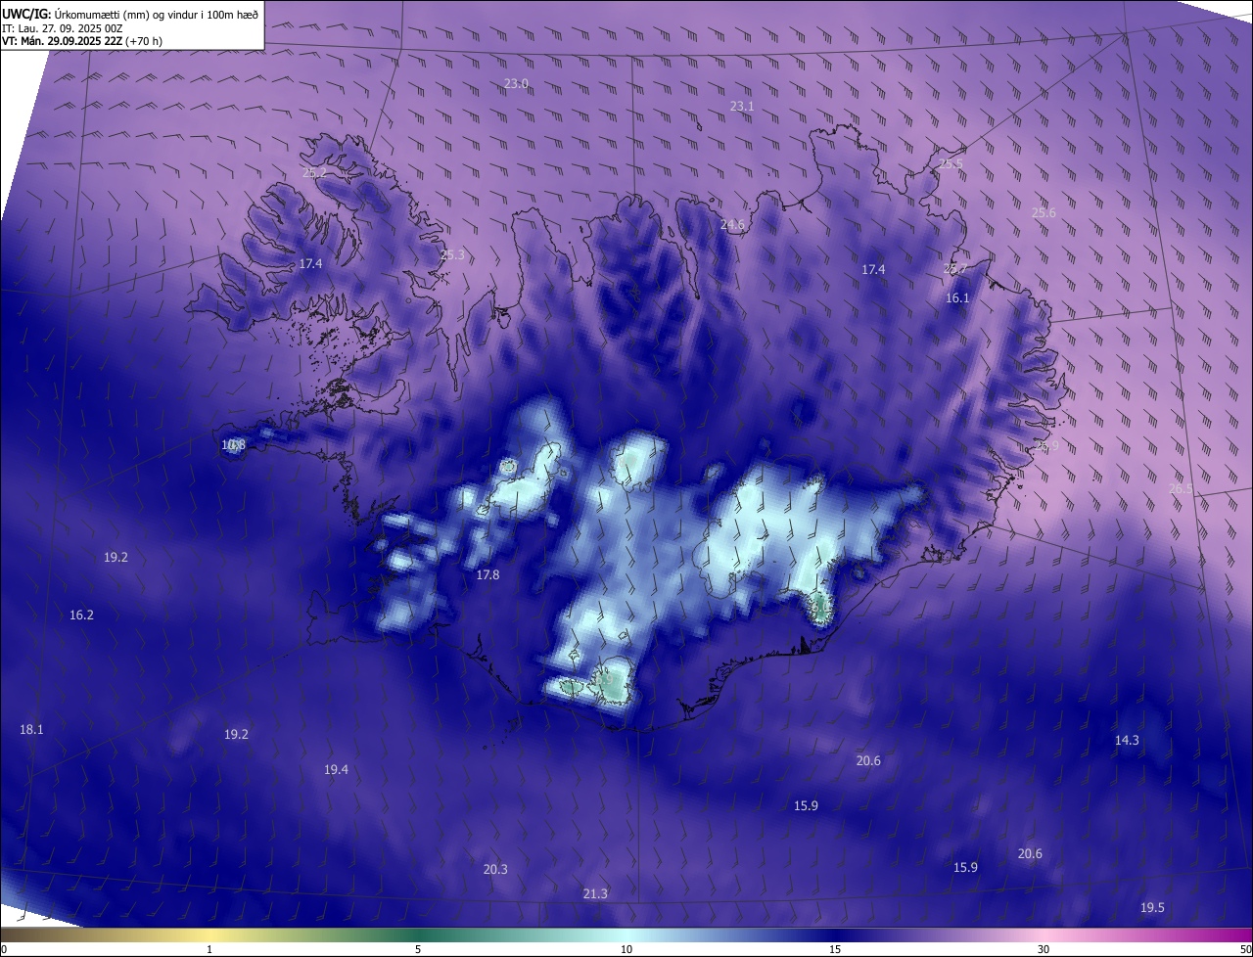
Task: Click the 23.0 value on the map
Action: [517, 84]
